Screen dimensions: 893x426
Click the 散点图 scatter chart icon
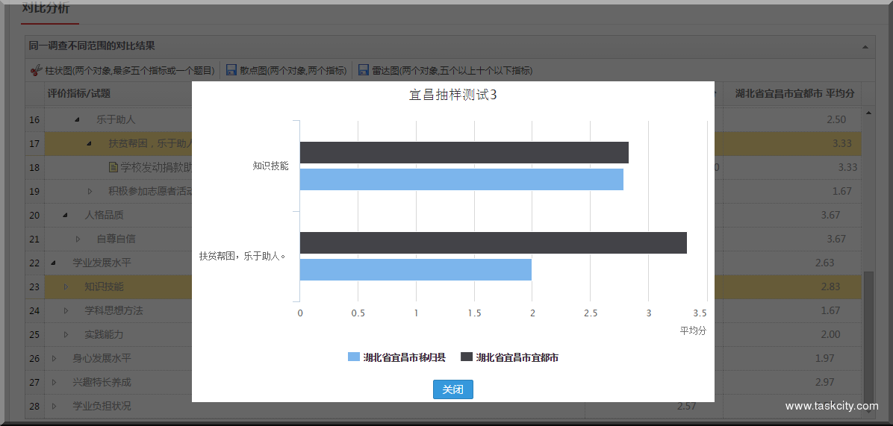231,70
